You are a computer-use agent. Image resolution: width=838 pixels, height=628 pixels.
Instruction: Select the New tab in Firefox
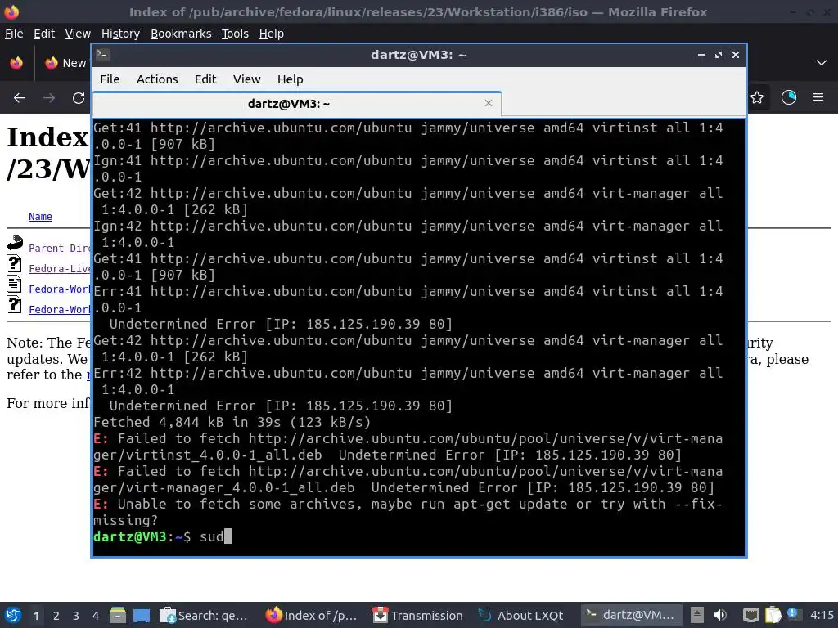(65, 62)
